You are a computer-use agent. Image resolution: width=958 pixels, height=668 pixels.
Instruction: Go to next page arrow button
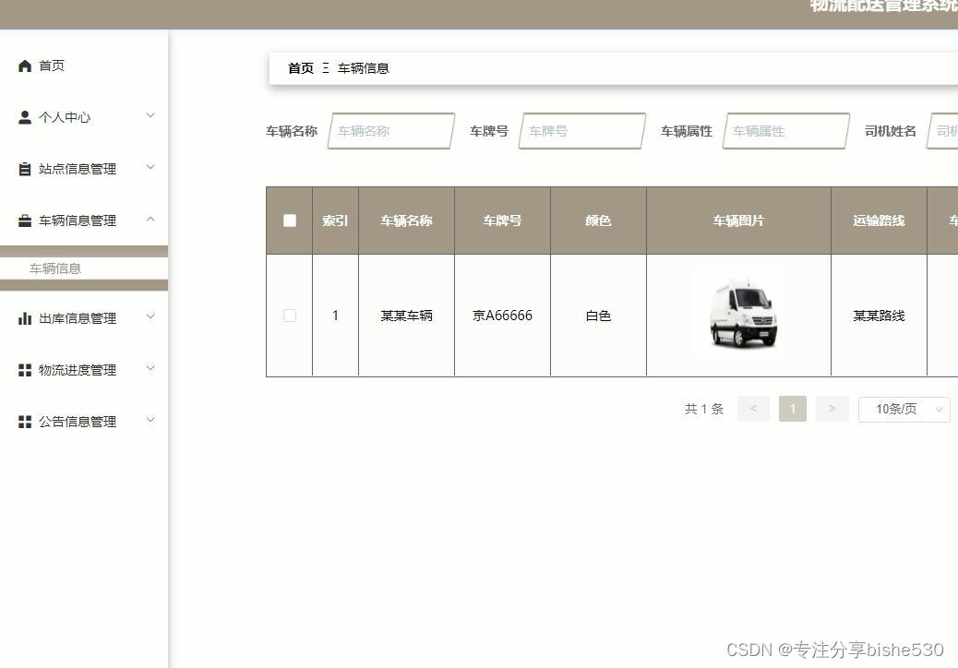[832, 409]
